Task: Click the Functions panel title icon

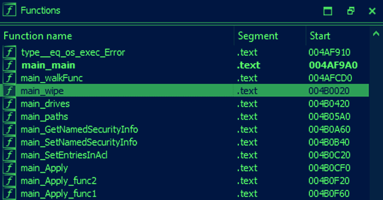Action: click(9, 10)
